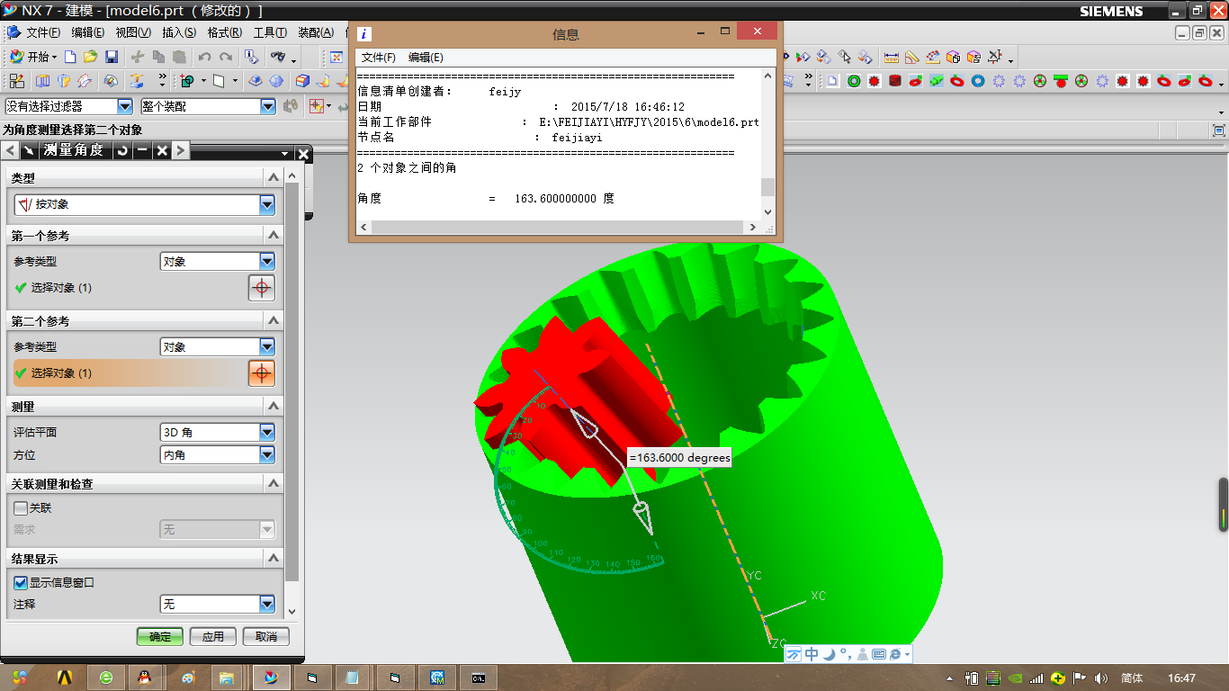Open the 文件(F) menu in the 信息 window
The image size is (1229, 691).
click(x=379, y=57)
